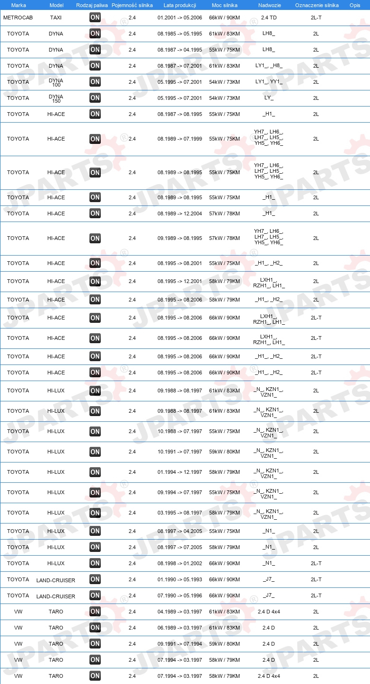The width and height of the screenshot is (370, 684).
Task: Click ON icon for VW TARO 06.1989 row
Action: (95, 628)
